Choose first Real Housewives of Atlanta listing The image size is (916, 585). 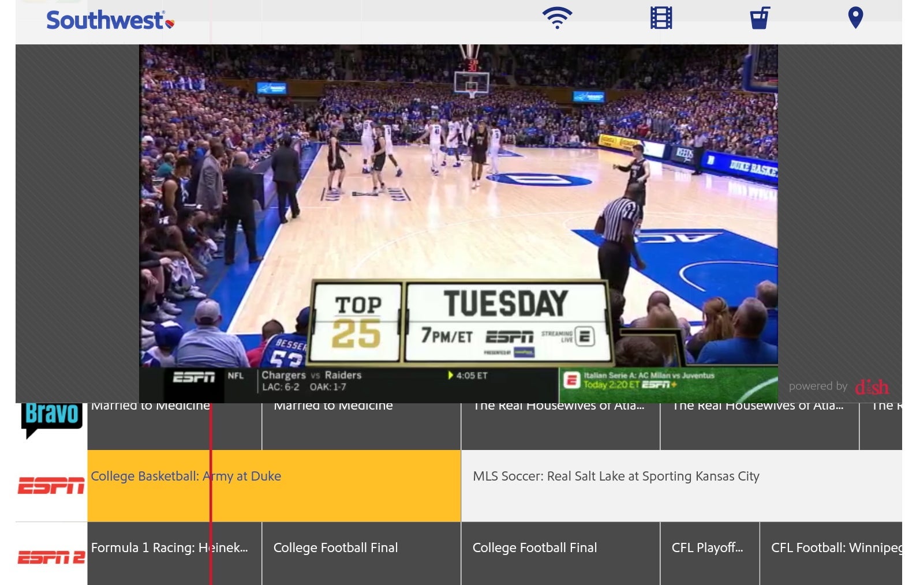tap(560, 426)
